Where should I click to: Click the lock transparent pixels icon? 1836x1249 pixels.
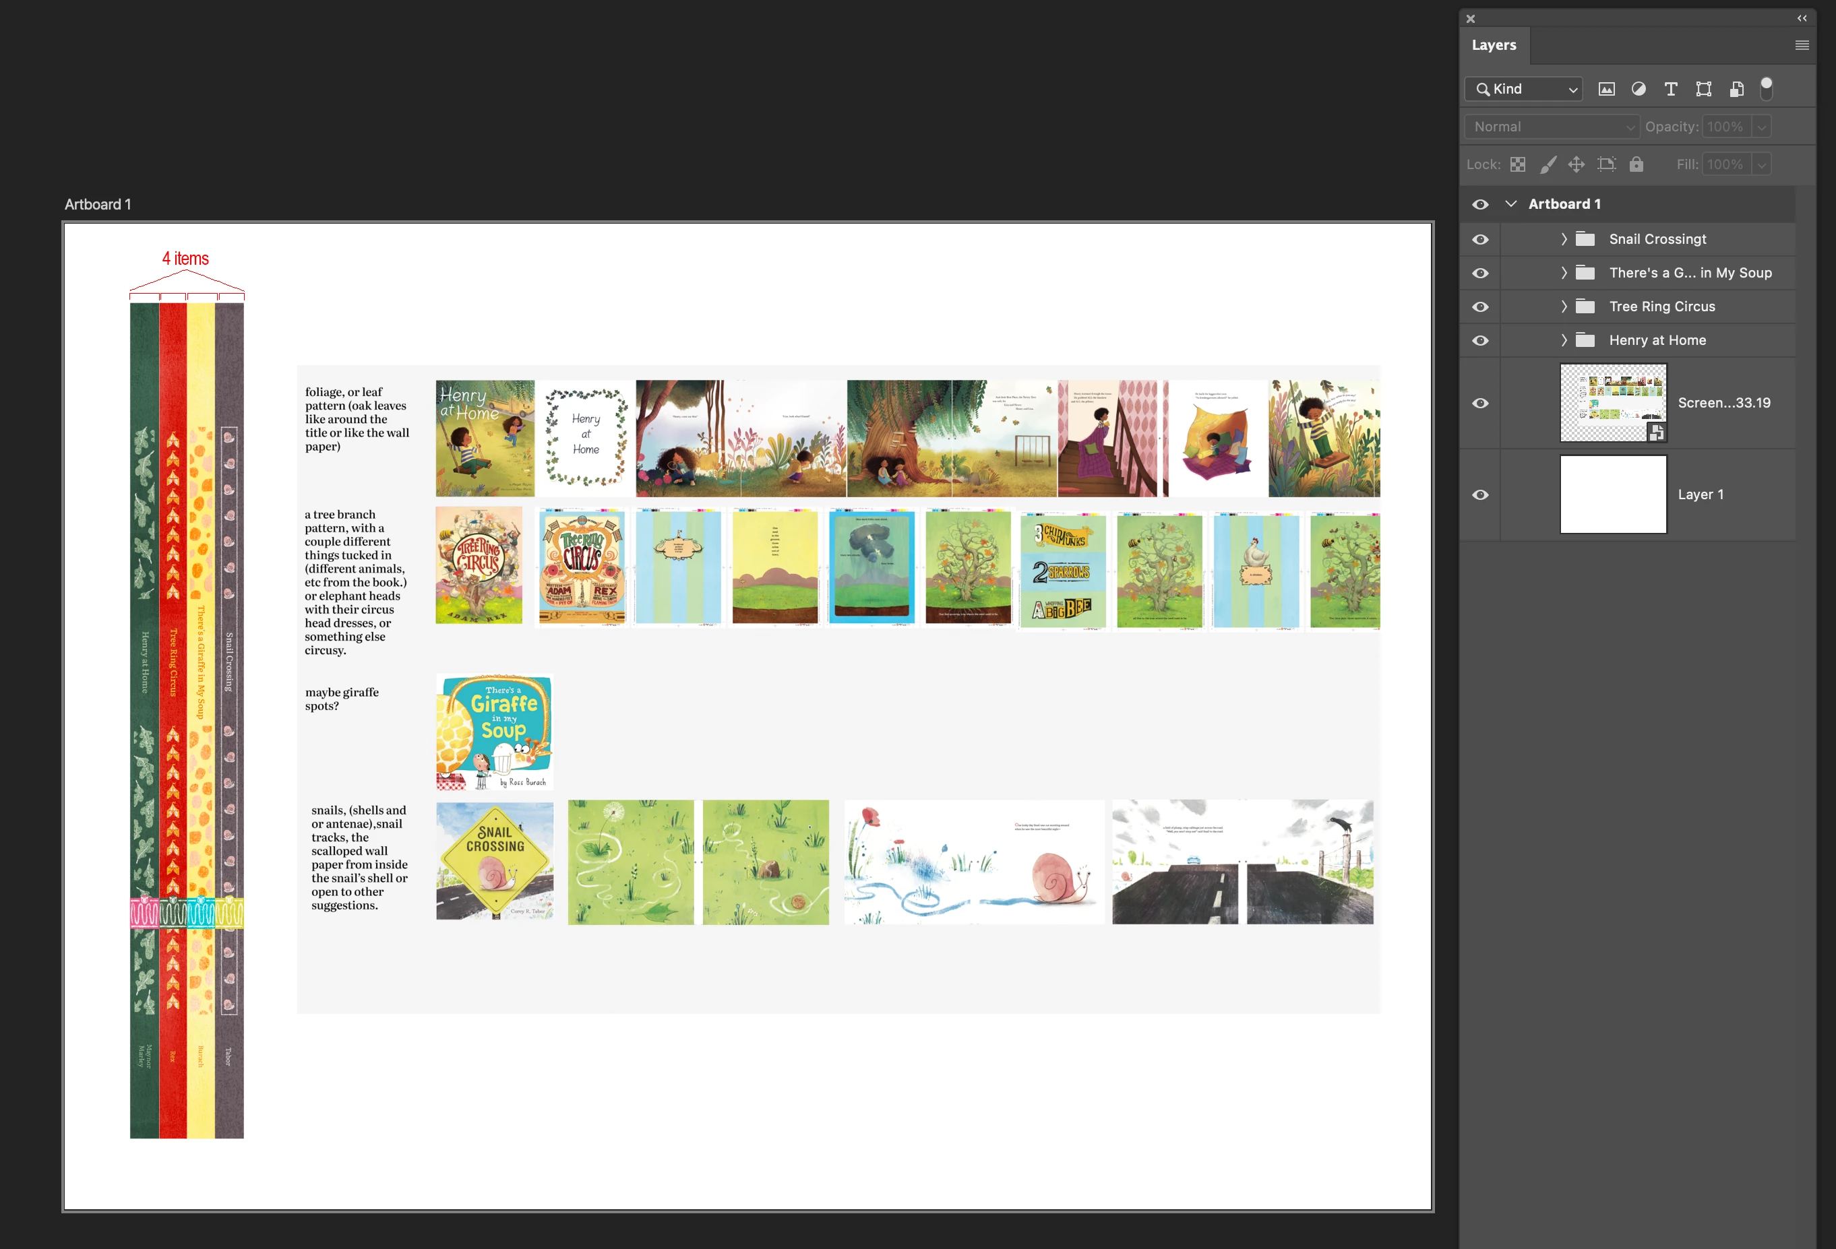click(1518, 164)
